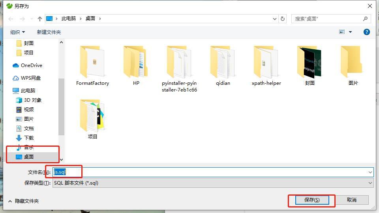Open the xpath-helper folder

pyautogui.click(x=266, y=66)
